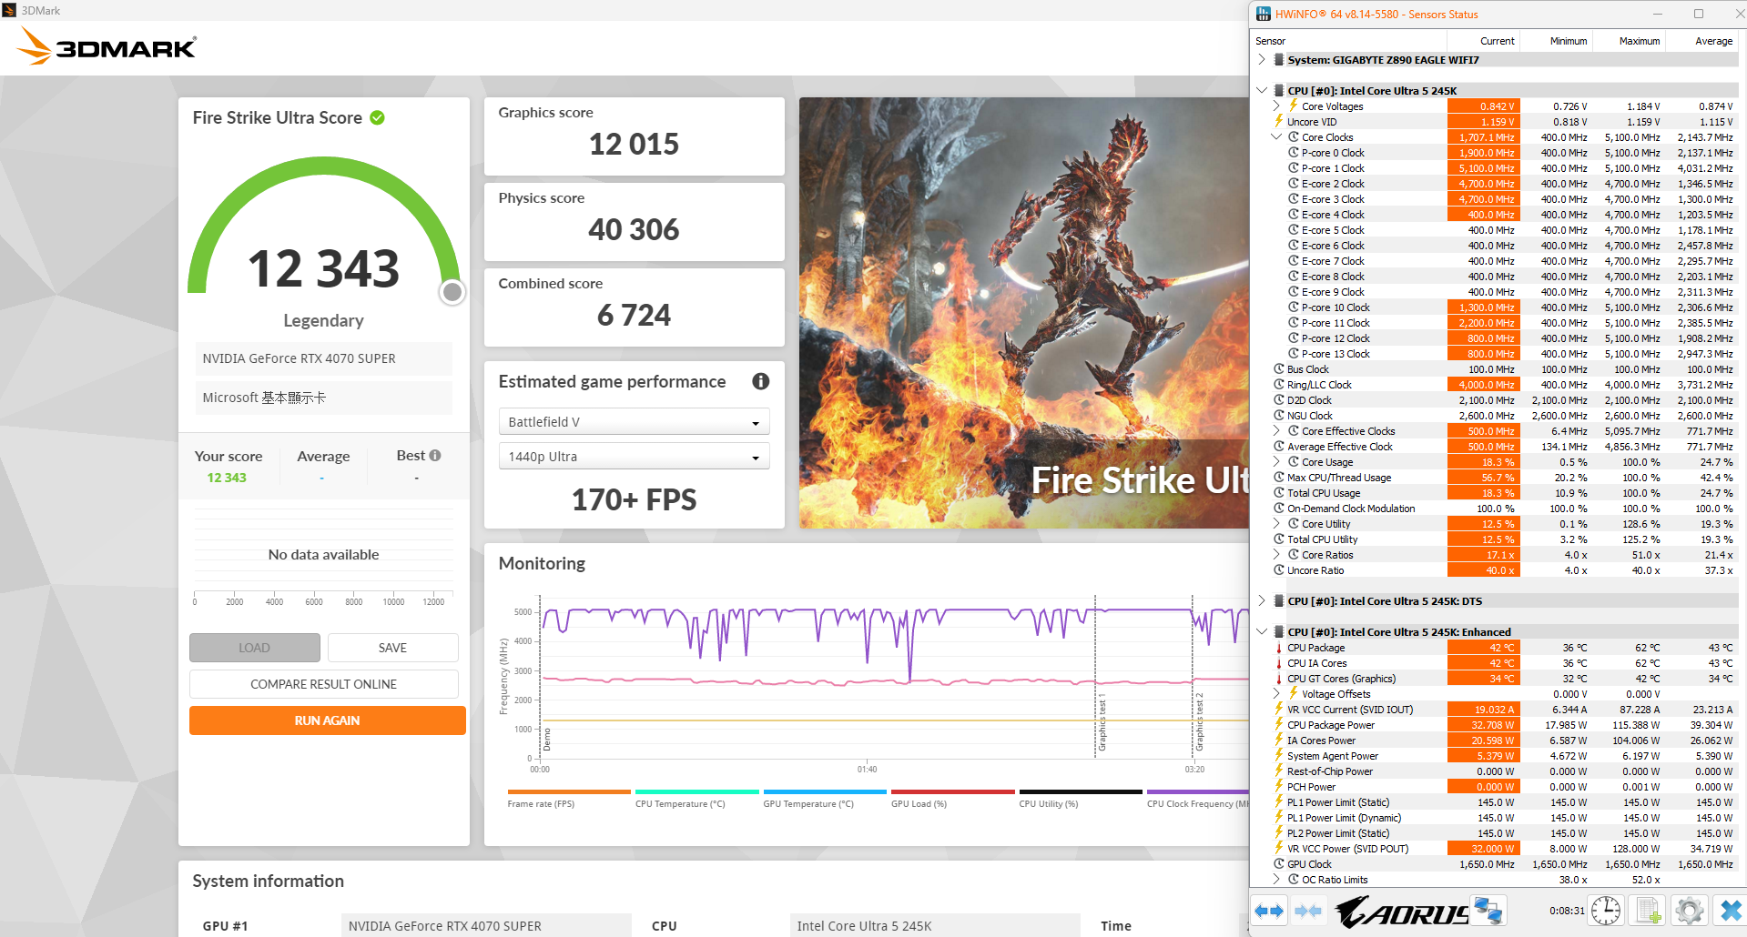Expand the Voltage Offsets node
This screenshot has height=937, width=1747.
[1276, 694]
